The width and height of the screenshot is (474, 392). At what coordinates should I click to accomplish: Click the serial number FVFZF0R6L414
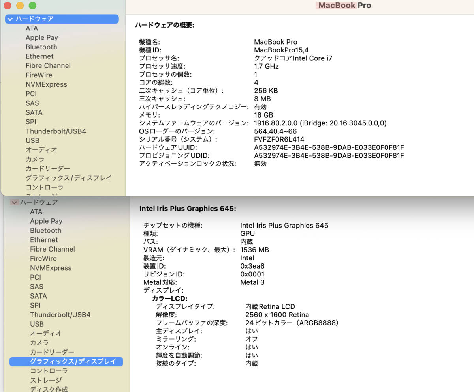[279, 139]
